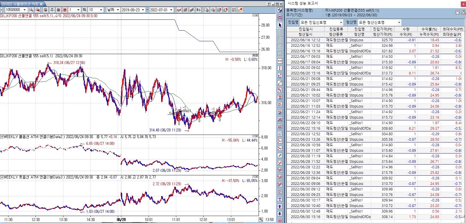This screenshot has width=466, height=223.
Task: Select the text 'T' annotation tool
Action: 280,199
